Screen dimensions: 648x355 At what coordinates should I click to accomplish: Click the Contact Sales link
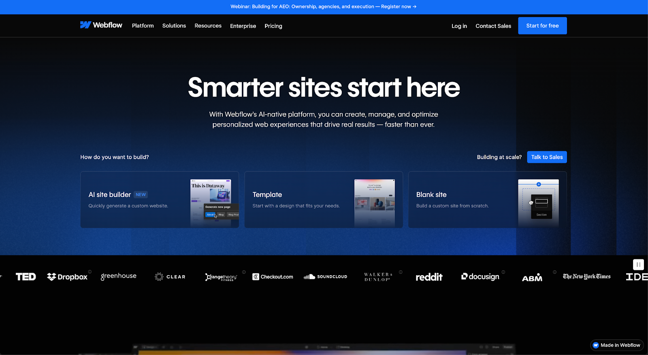[x=493, y=26]
